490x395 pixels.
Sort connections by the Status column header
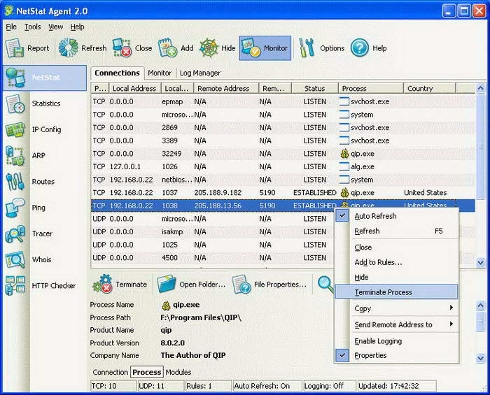314,89
